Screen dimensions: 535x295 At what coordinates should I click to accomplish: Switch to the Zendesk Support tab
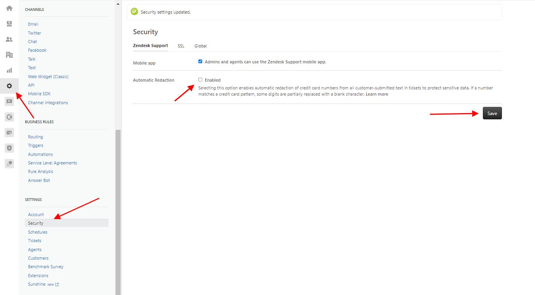pos(151,46)
